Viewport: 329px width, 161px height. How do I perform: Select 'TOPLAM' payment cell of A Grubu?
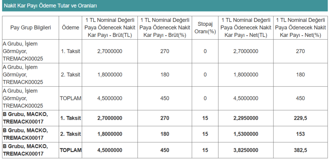tap(70, 98)
